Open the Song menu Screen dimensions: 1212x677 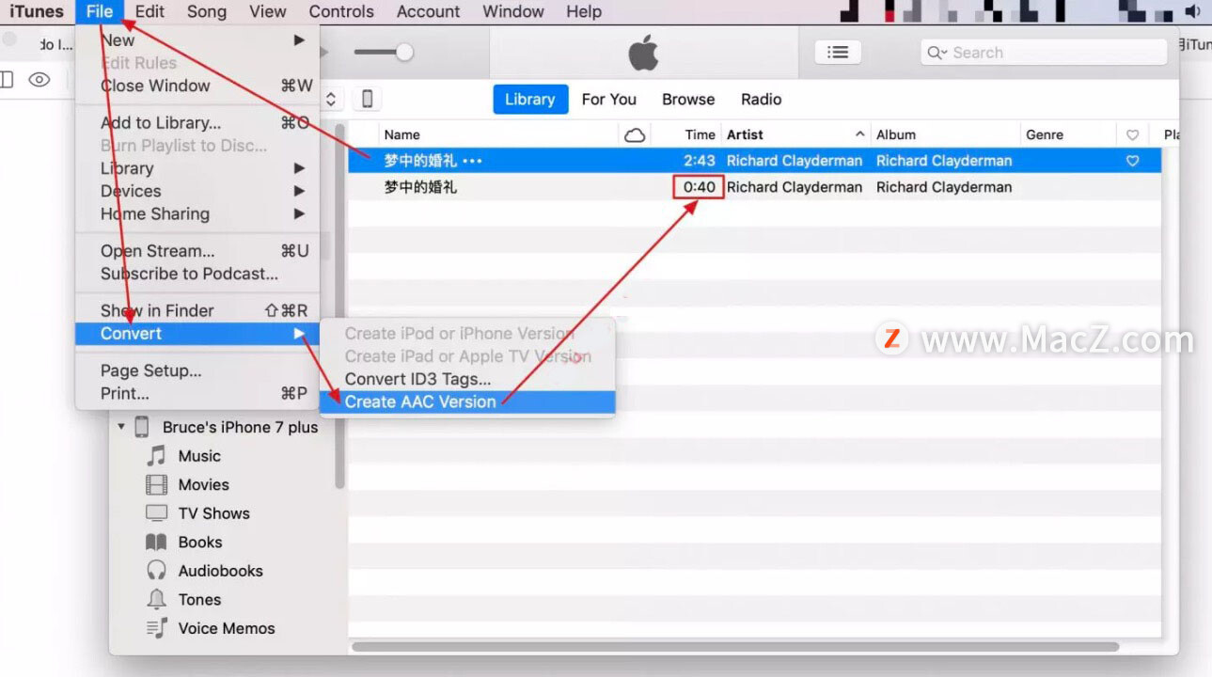[x=207, y=11]
